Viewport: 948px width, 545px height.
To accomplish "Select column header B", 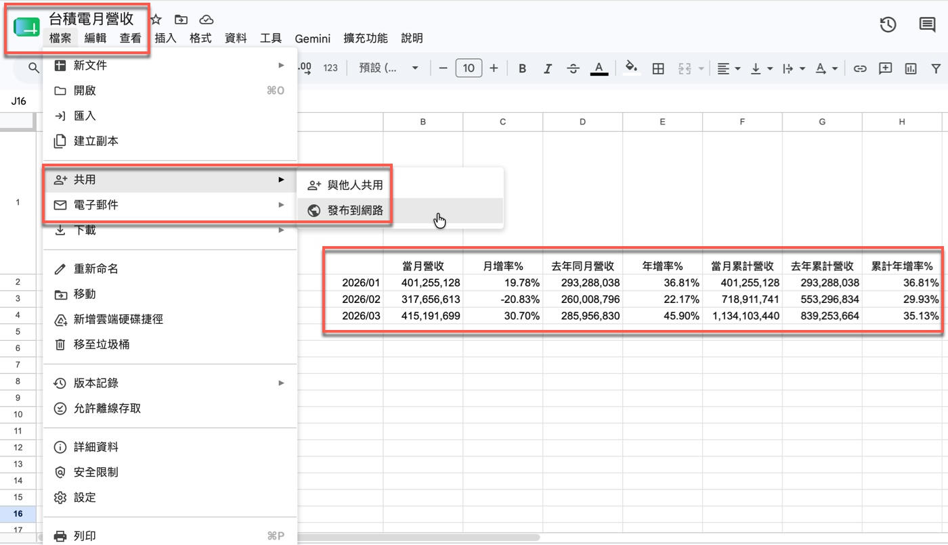I will click(x=423, y=122).
